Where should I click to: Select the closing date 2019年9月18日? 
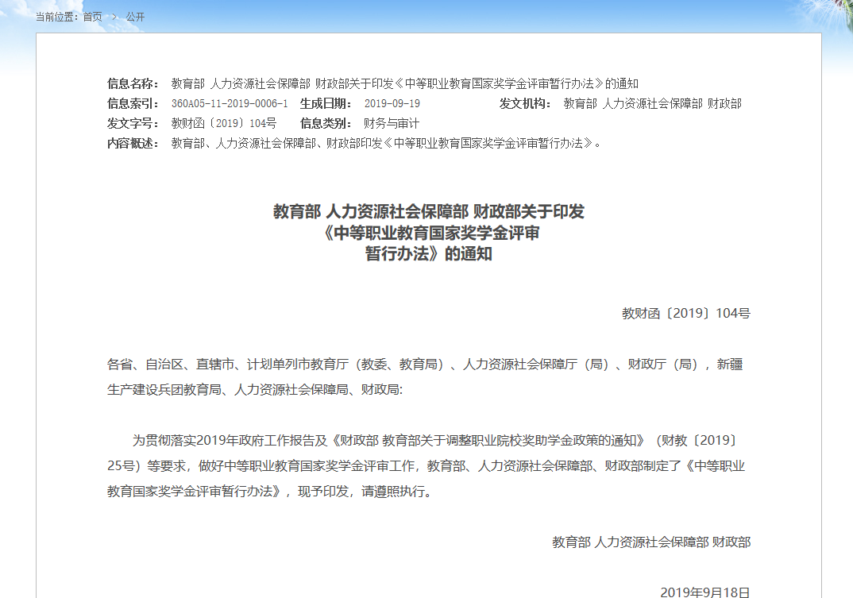[x=705, y=592]
